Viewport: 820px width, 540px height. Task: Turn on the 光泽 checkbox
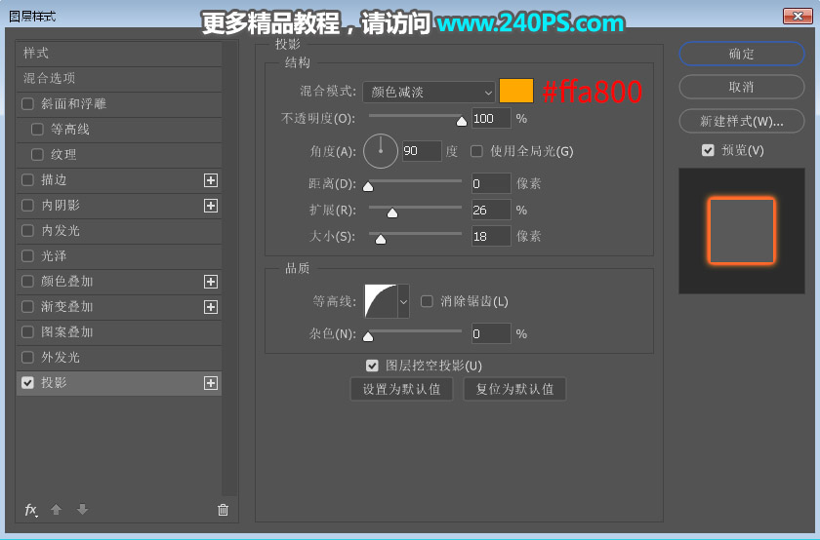click(27, 256)
